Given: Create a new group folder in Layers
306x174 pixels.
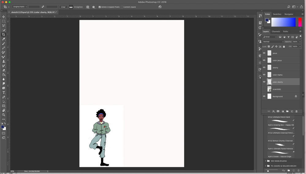Looking at the screenshot, I should [x=287, y=111].
